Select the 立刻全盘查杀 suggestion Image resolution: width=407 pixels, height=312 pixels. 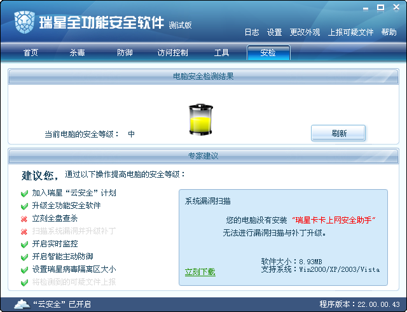(x=55, y=218)
